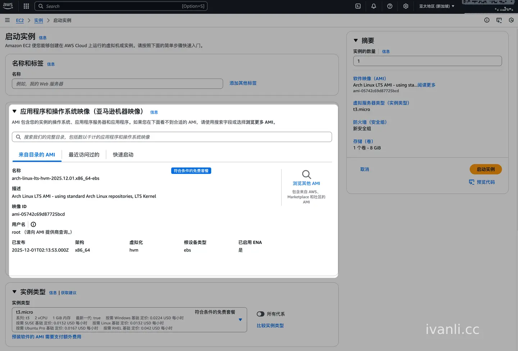Open the t3.micro instance type dropdown

click(129, 320)
